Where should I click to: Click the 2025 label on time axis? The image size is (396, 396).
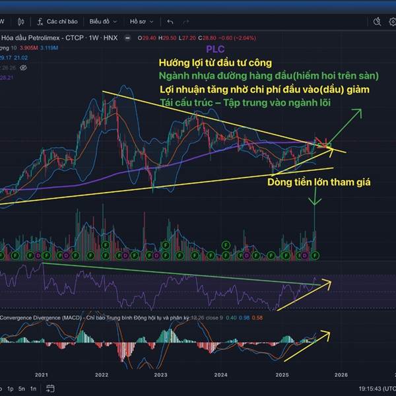(x=282, y=375)
